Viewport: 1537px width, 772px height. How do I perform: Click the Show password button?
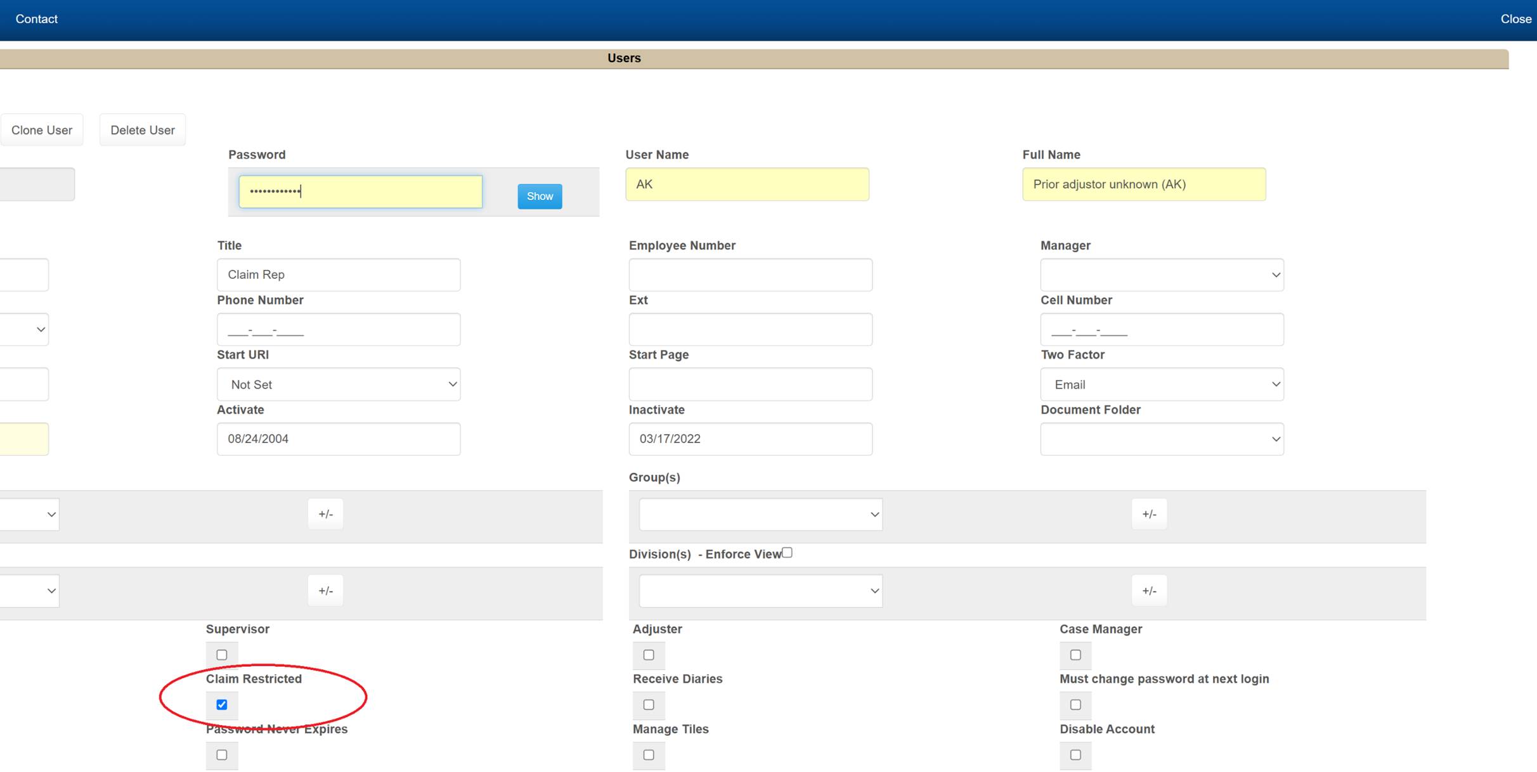[539, 196]
